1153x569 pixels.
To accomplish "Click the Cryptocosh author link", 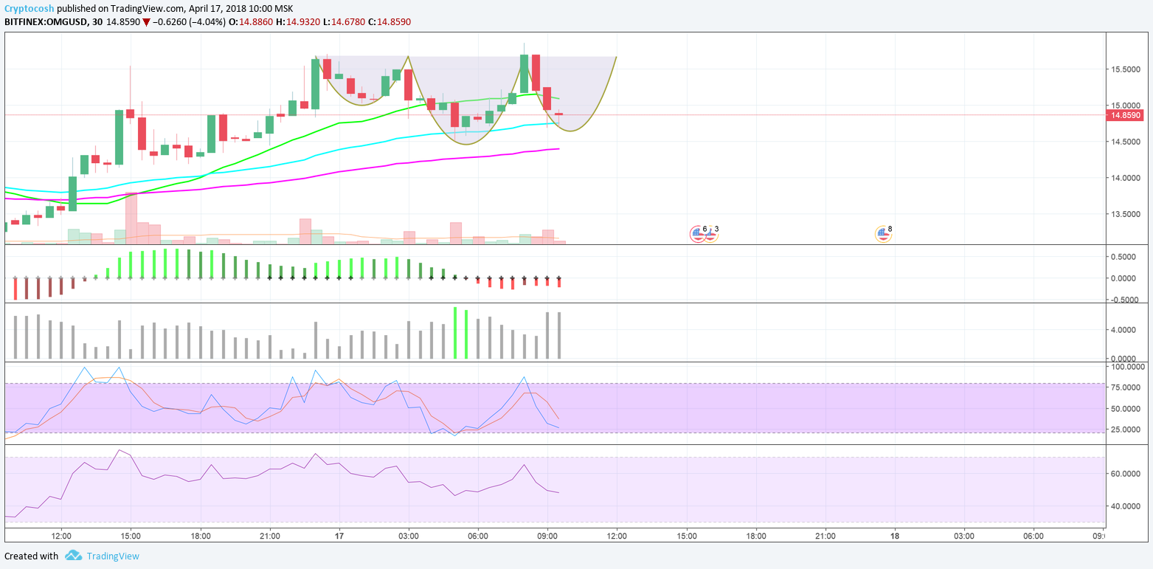I will (30, 9).
